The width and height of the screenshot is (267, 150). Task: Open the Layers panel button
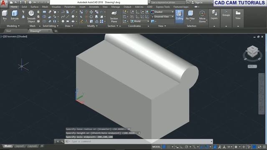(x=214, y=15)
